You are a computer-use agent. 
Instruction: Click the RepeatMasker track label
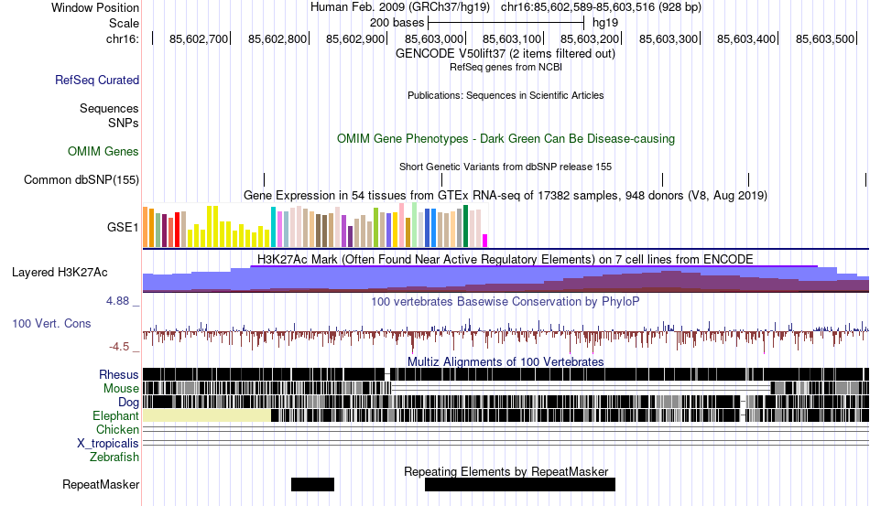coord(101,484)
